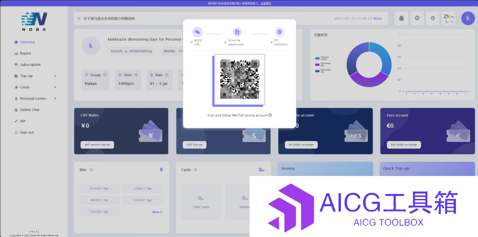Click EUR dollar exchange button
Viewport: 478px width, 237px height.
pos(404,145)
